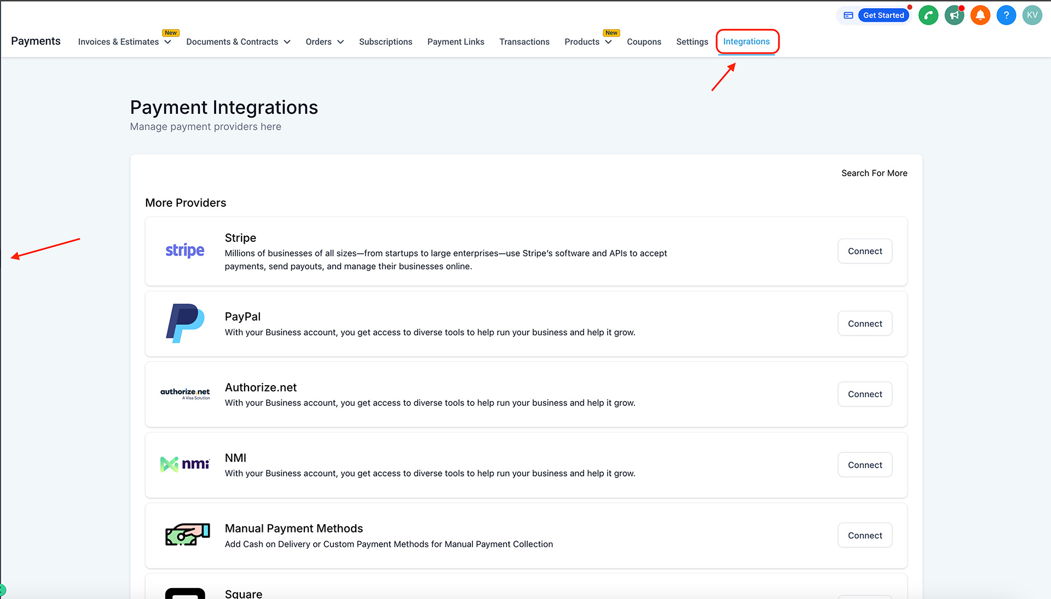Click the Authorize.net logo
This screenshot has width=1051, height=599.
[185, 394]
